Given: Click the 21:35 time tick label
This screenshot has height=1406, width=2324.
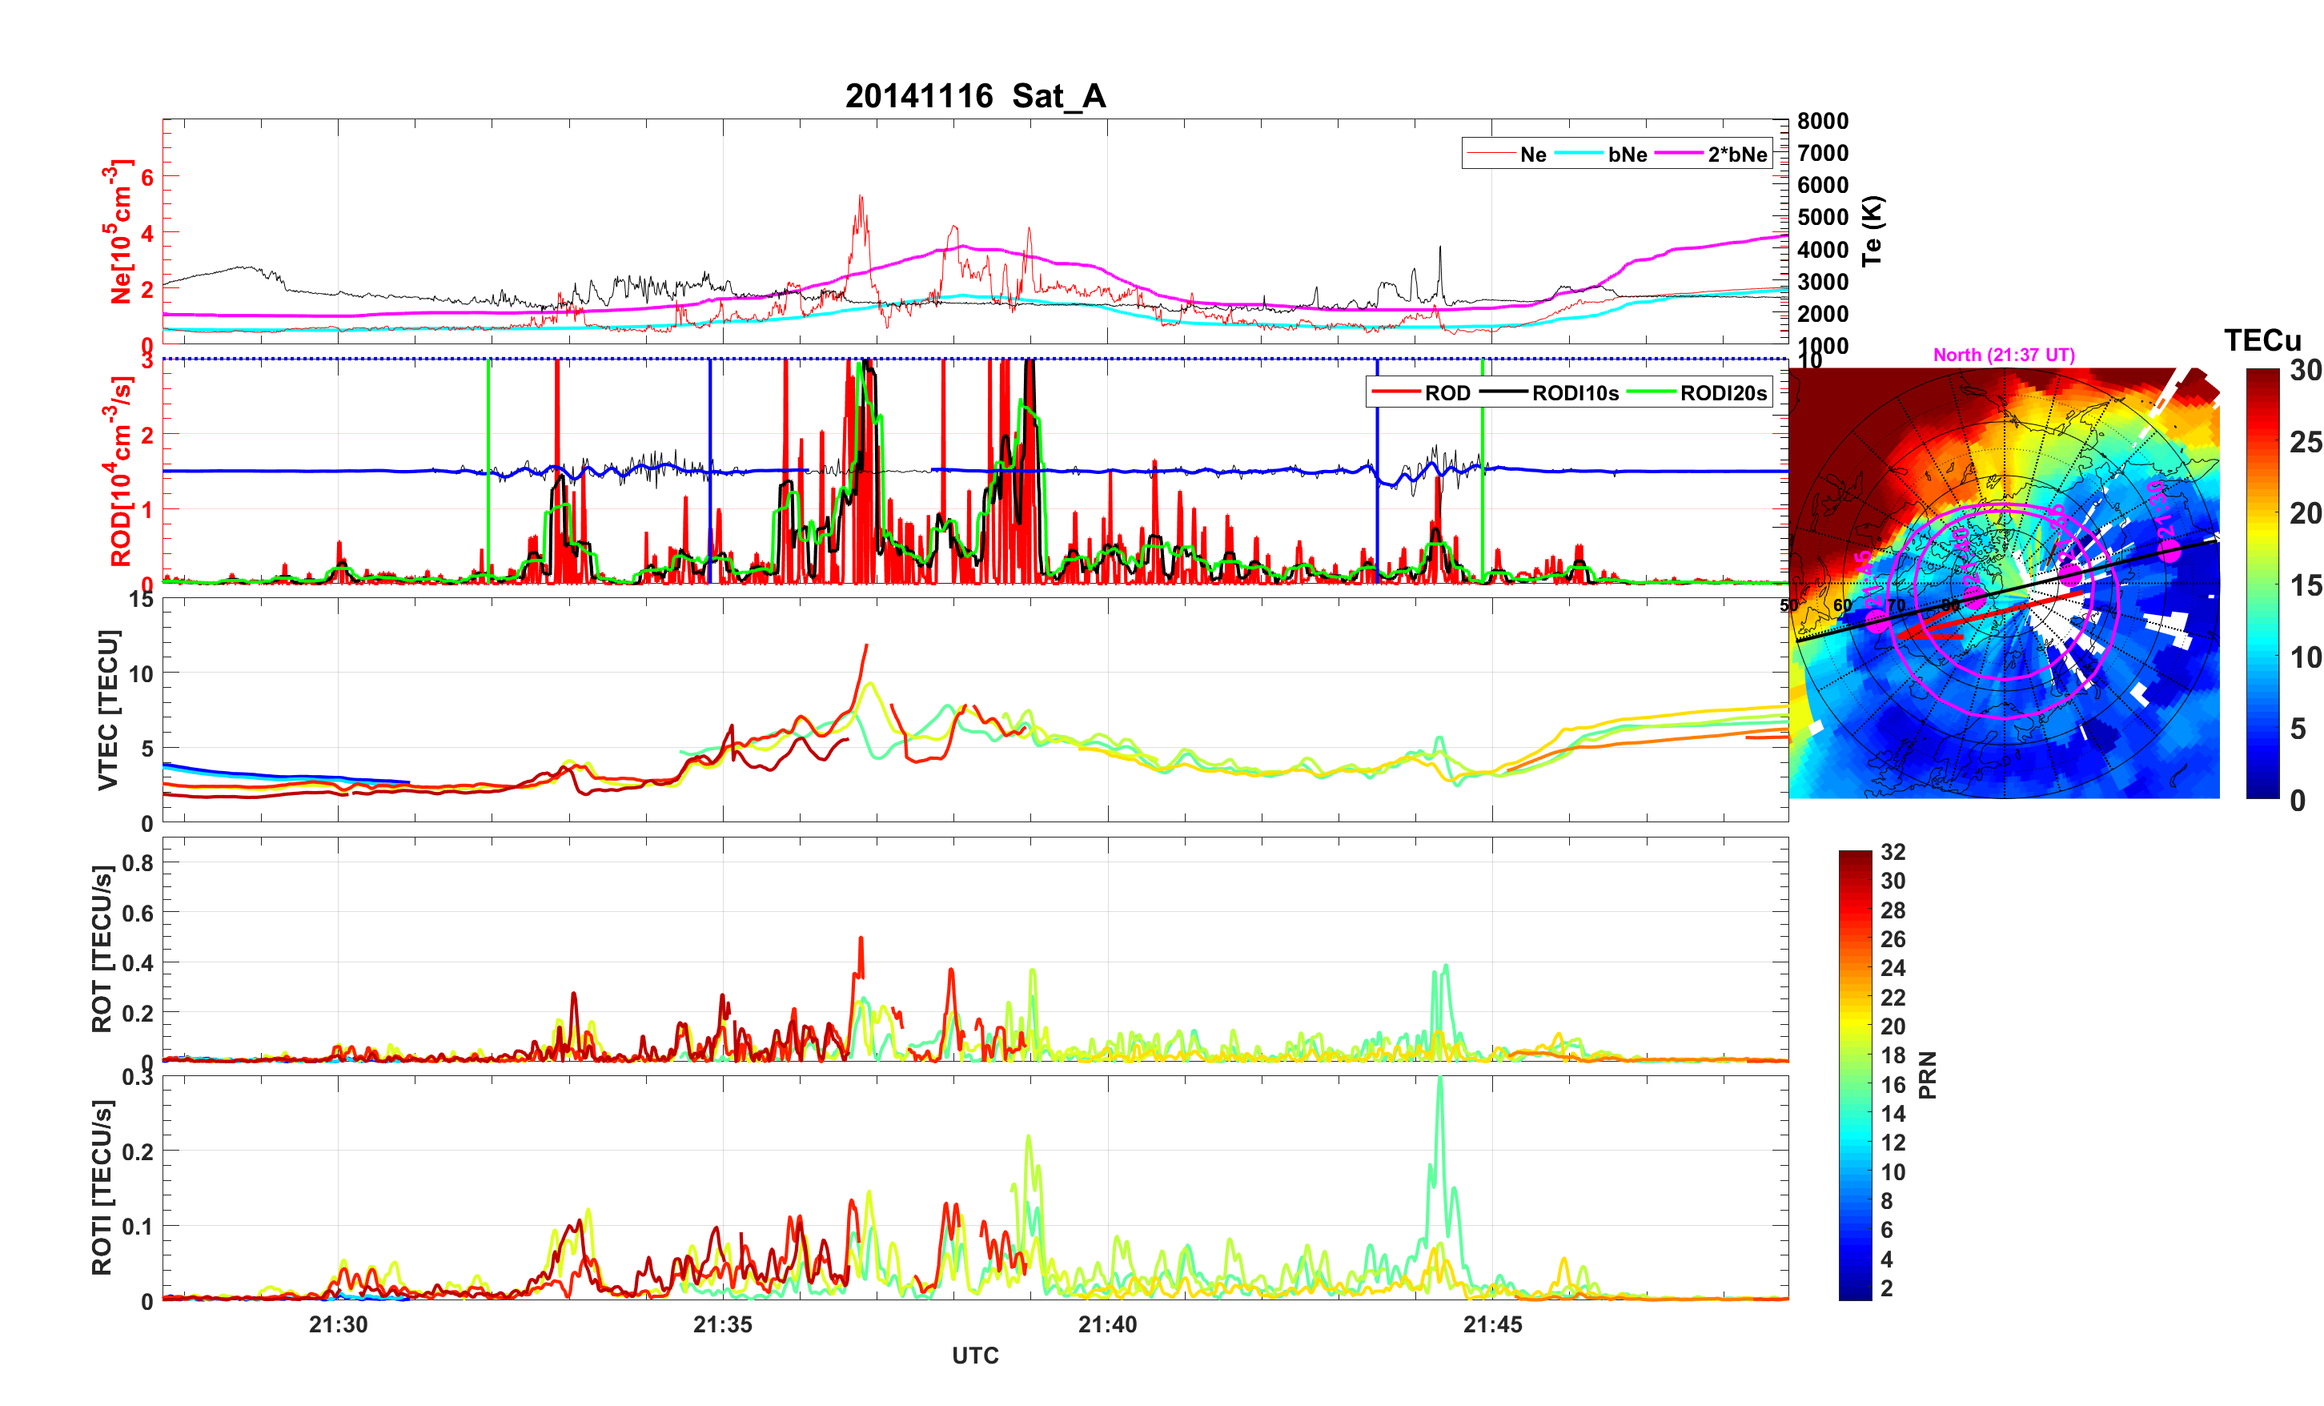Looking at the screenshot, I should point(722,1324).
